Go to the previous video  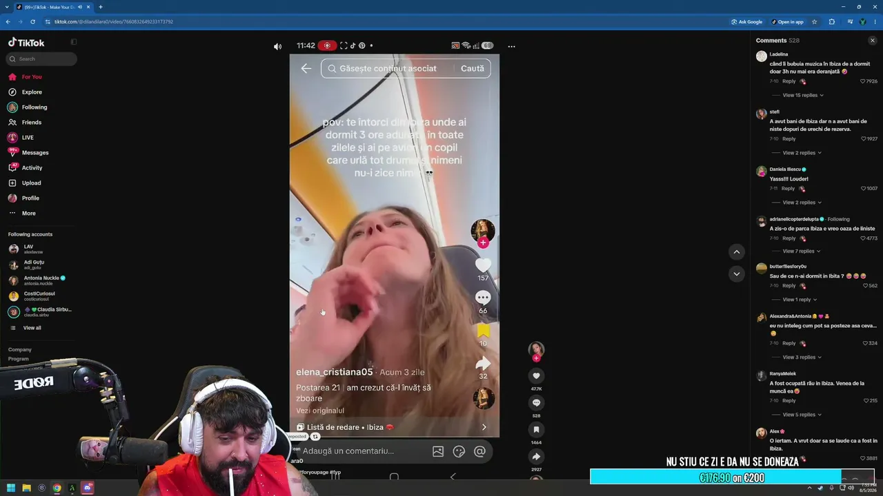(736, 252)
